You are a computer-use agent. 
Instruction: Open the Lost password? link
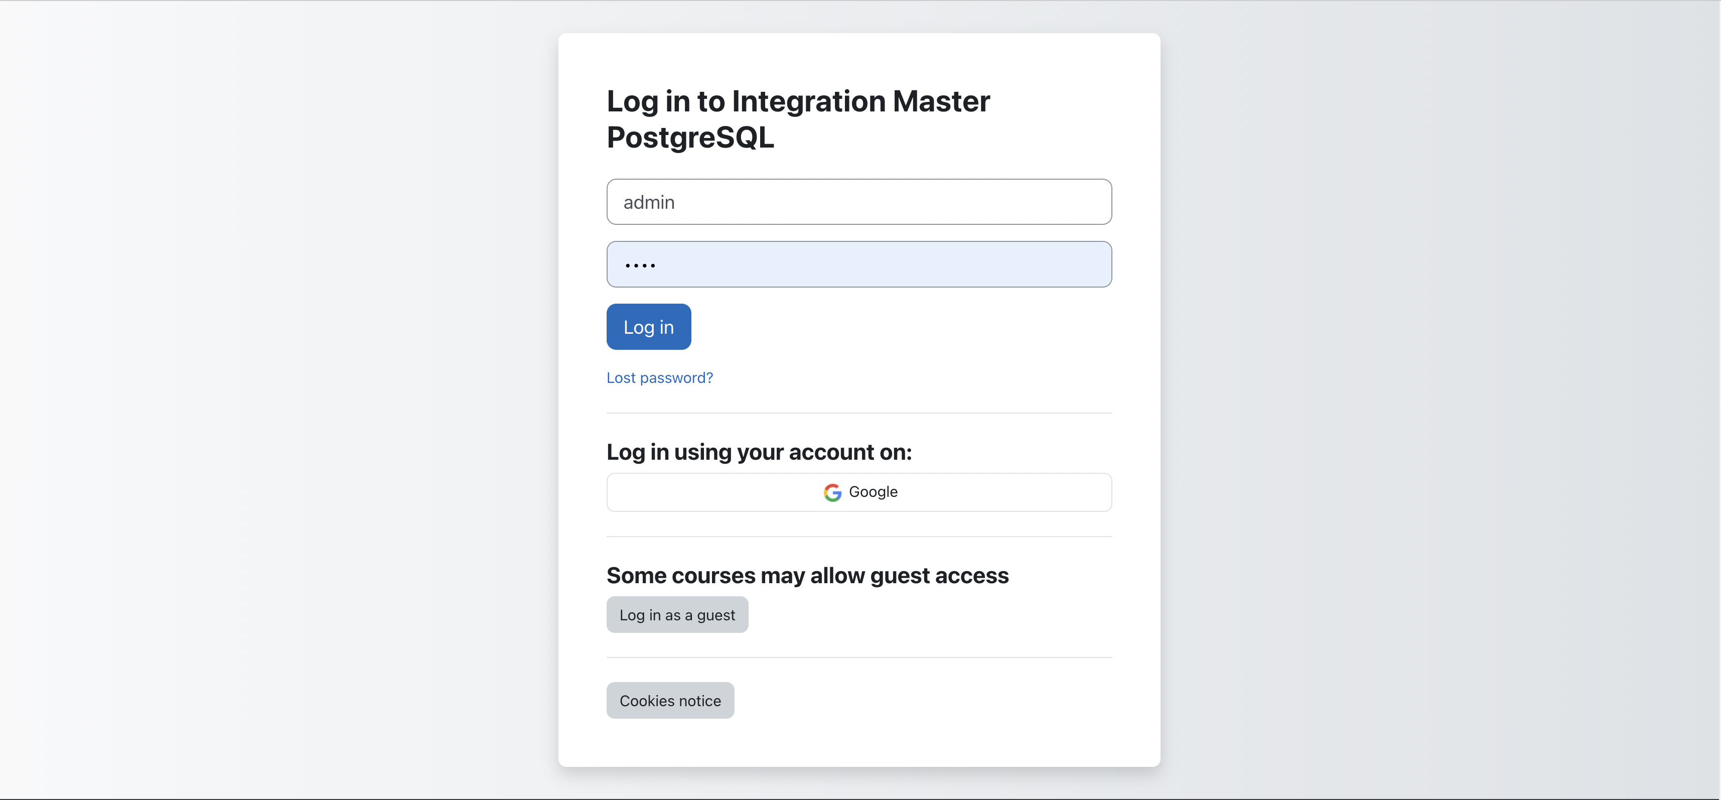pyautogui.click(x=659, y=378)
